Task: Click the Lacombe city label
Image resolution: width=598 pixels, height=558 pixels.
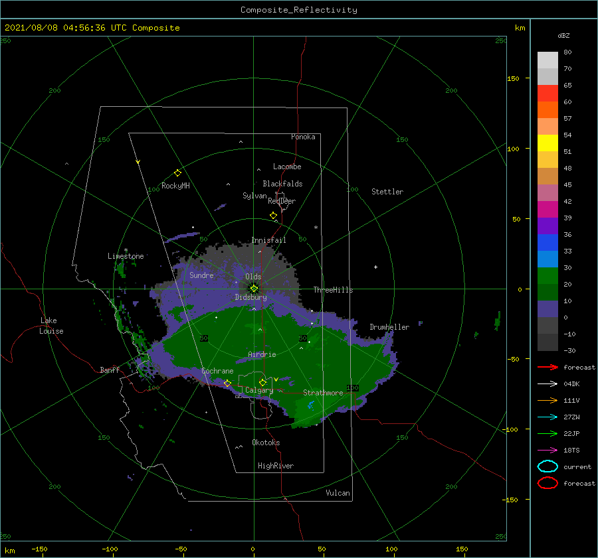Action: (287, 167)
